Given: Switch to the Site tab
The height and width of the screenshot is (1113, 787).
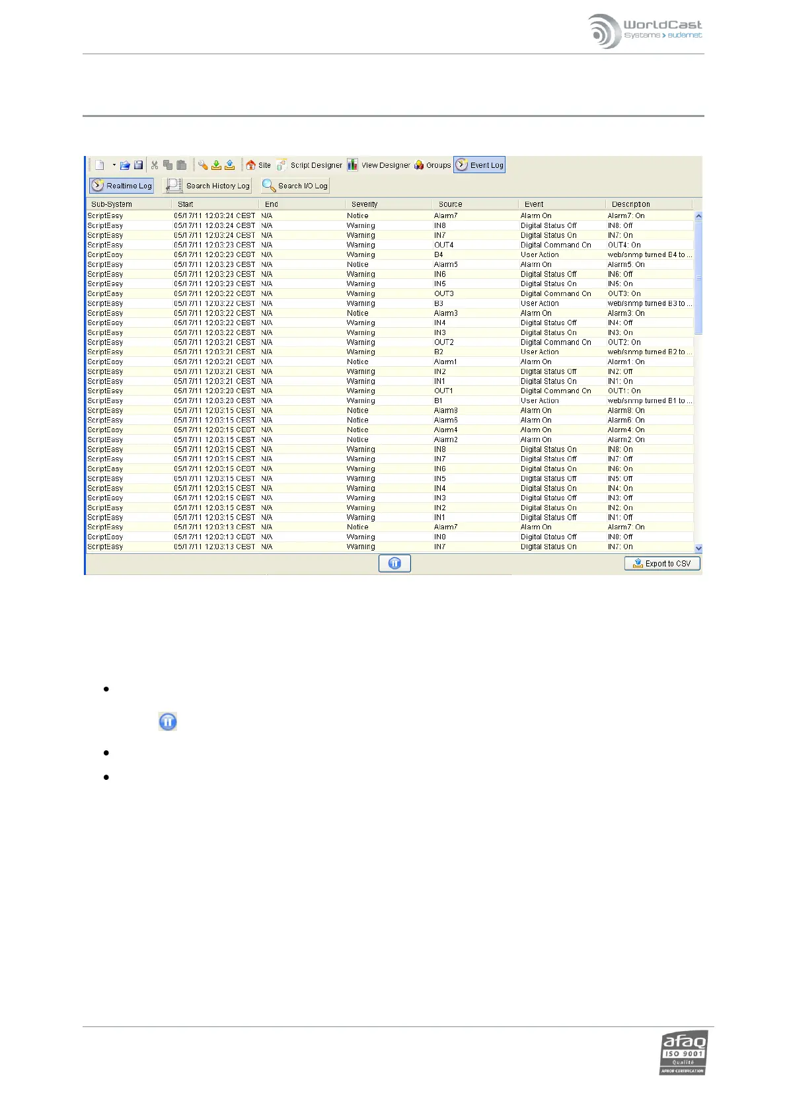Looking at the screenshot, I should (x=258, y=165).
